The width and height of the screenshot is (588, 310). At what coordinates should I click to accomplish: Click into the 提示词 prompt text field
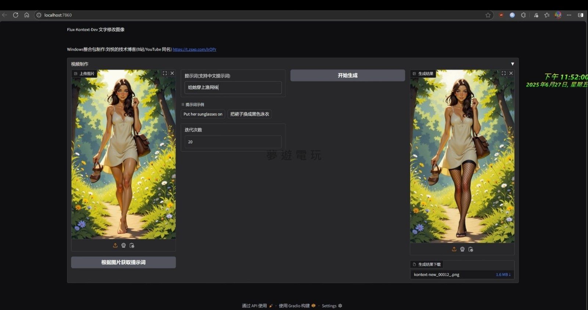pyautogui.click(x=233, y=87)
